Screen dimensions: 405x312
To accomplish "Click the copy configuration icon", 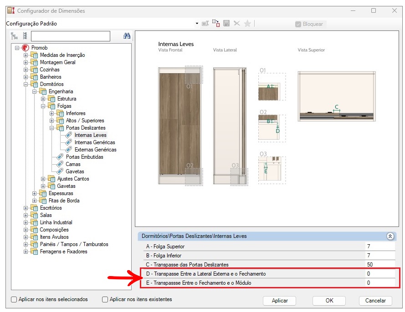I will [x=216, y=24].
